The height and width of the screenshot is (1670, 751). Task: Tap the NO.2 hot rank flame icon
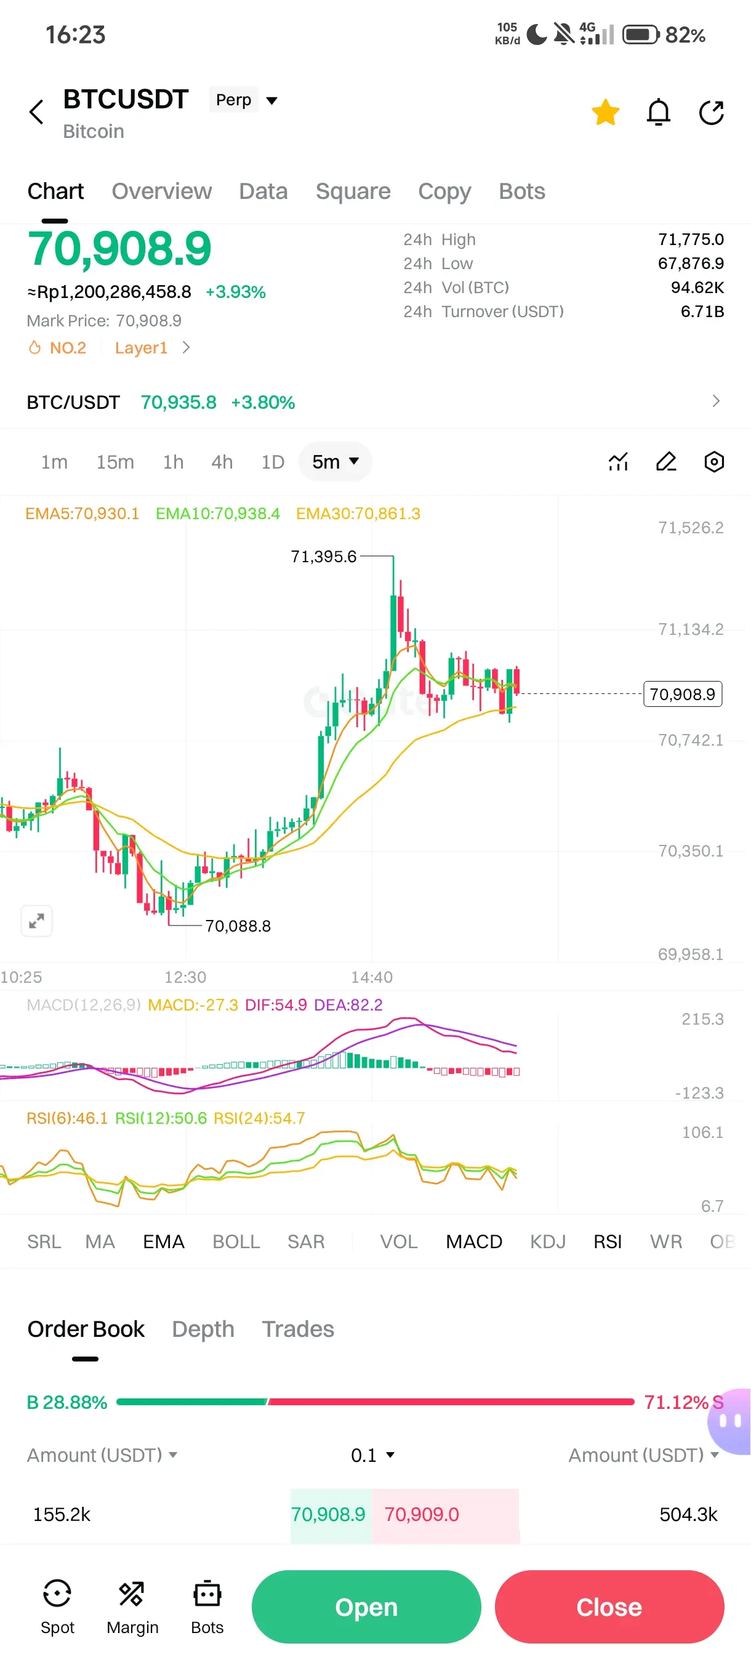pyautogui.click(x=35, y=348)
